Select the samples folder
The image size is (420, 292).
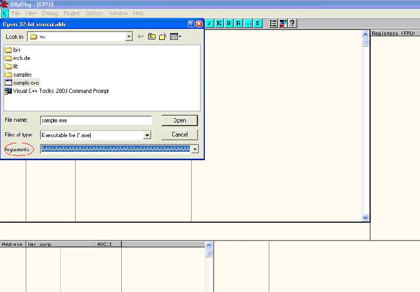click(18, 75)
